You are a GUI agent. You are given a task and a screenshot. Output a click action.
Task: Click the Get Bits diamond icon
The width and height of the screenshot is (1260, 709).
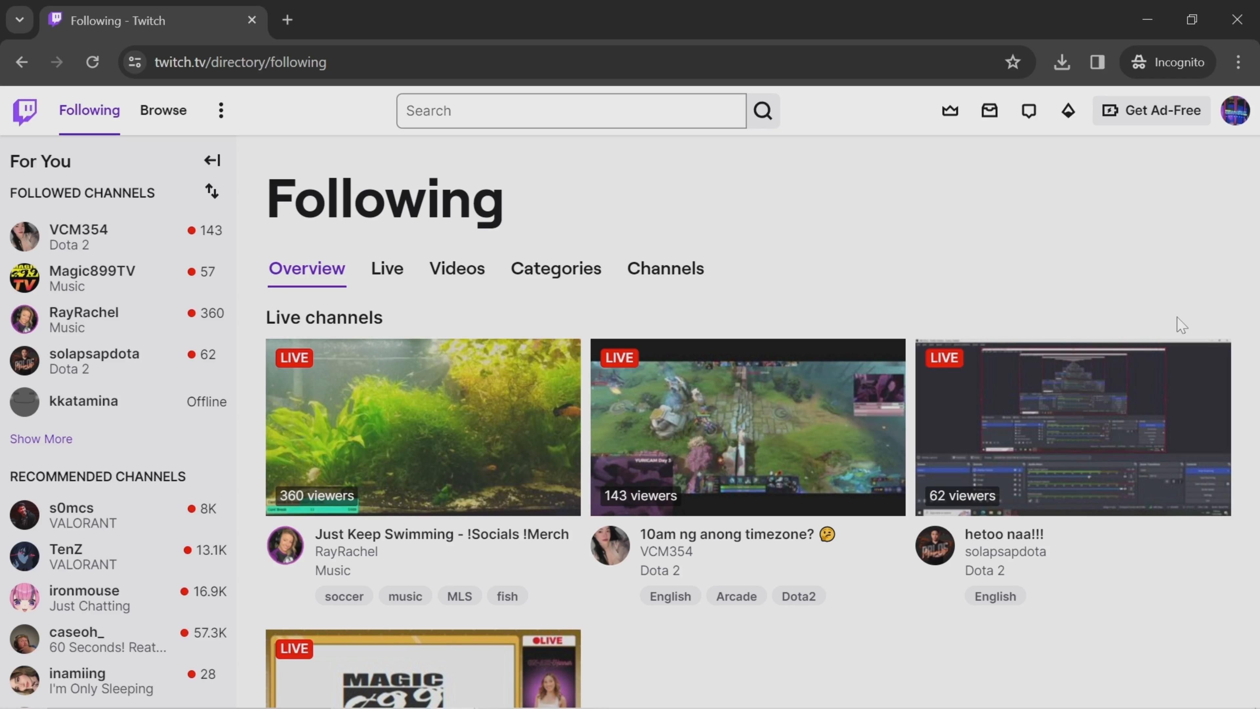(1068, 111)
